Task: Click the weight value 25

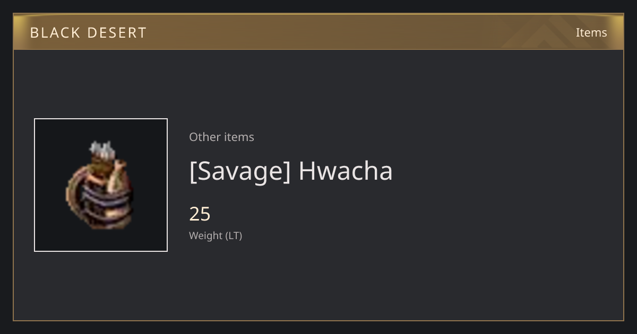Action: 200,214
